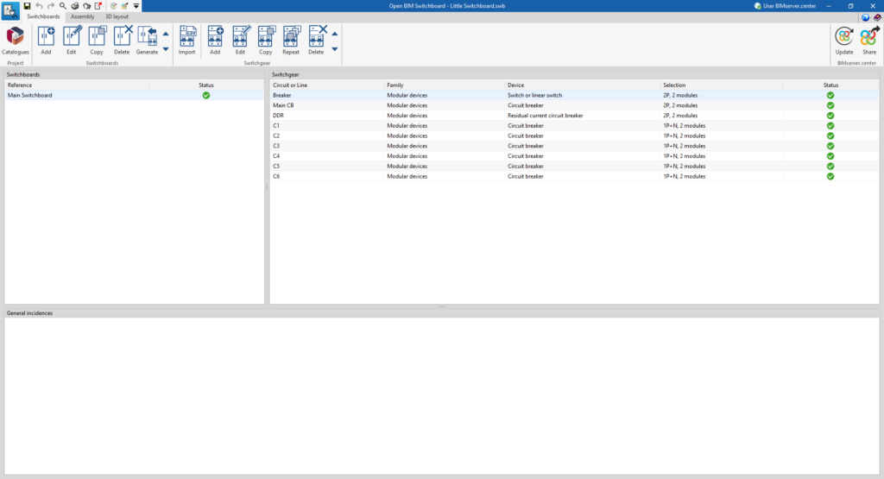Viewport: 884px width, 479px height.
Task: Undo the last action
Action: point(39,6)
